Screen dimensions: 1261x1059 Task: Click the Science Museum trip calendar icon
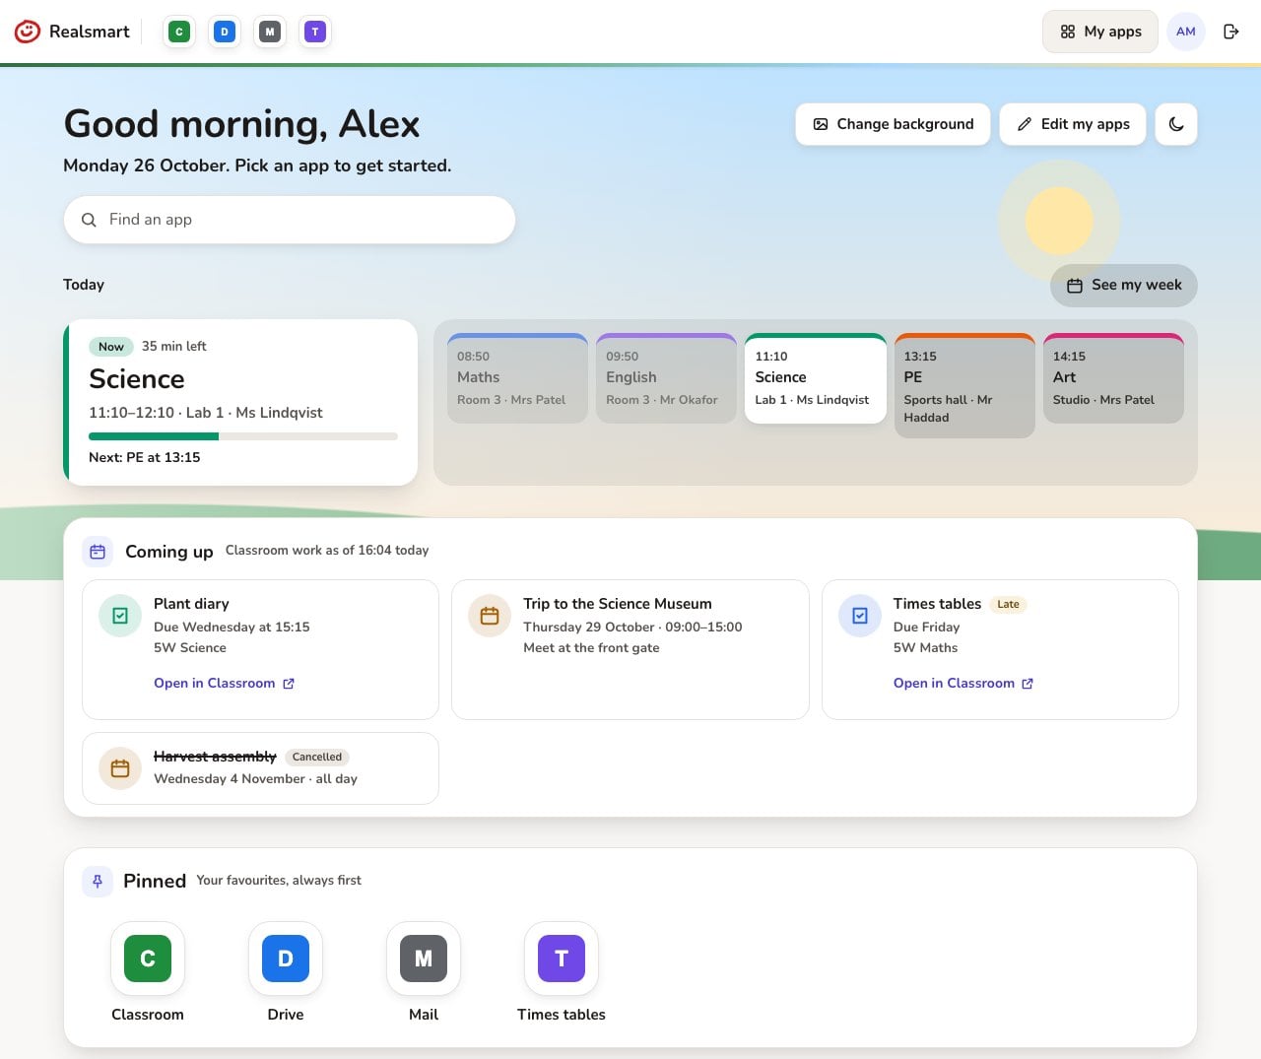click(490, 616)
